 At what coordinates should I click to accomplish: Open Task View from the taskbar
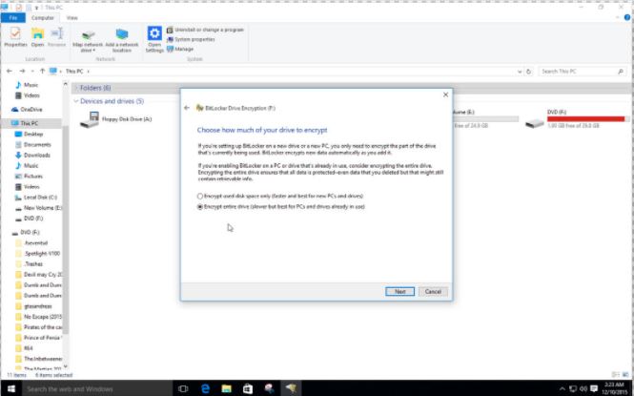[x=183, y=388]
